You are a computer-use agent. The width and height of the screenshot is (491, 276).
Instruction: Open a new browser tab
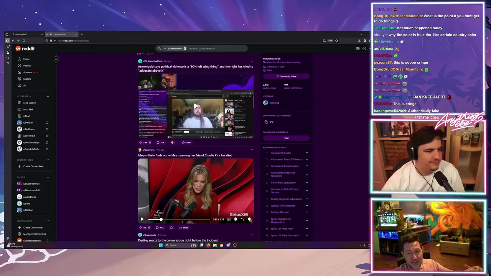81,34
